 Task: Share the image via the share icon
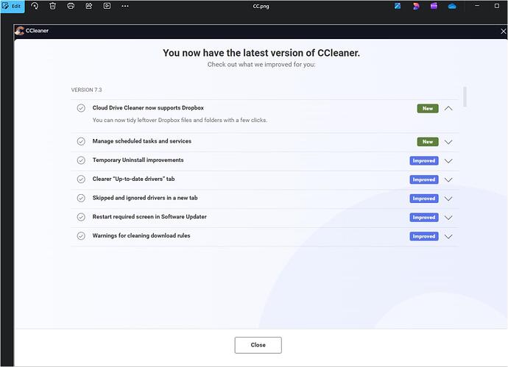pos(88,6)
